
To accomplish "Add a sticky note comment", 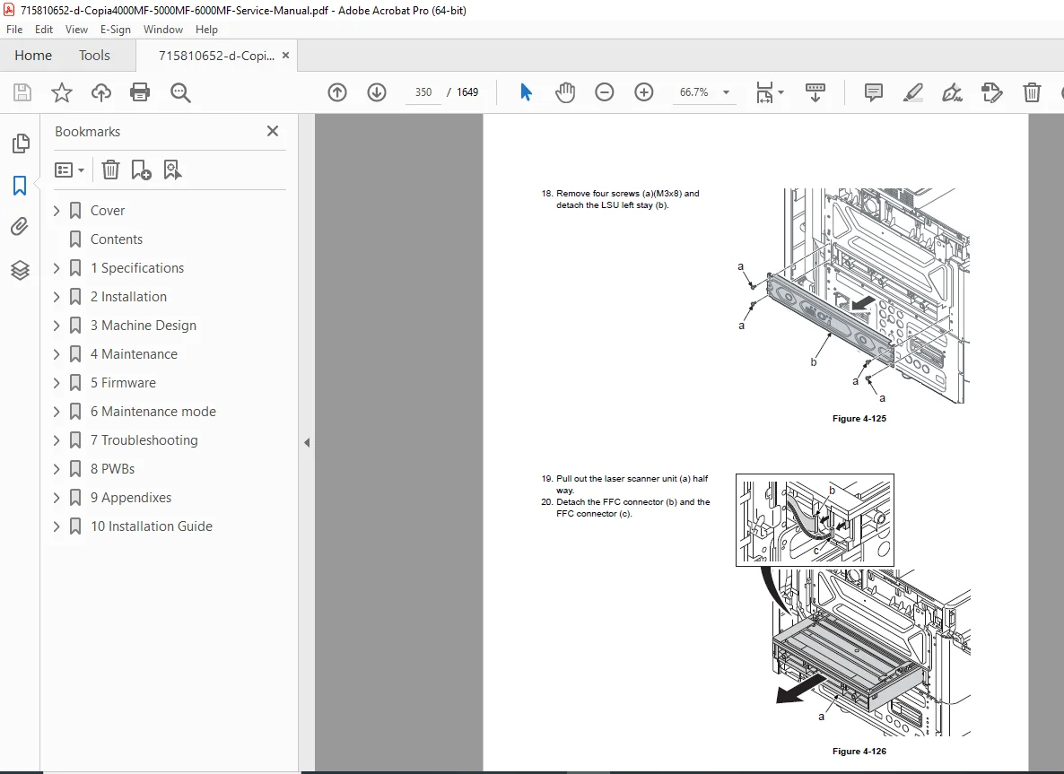I will click(x=873, y=92).
